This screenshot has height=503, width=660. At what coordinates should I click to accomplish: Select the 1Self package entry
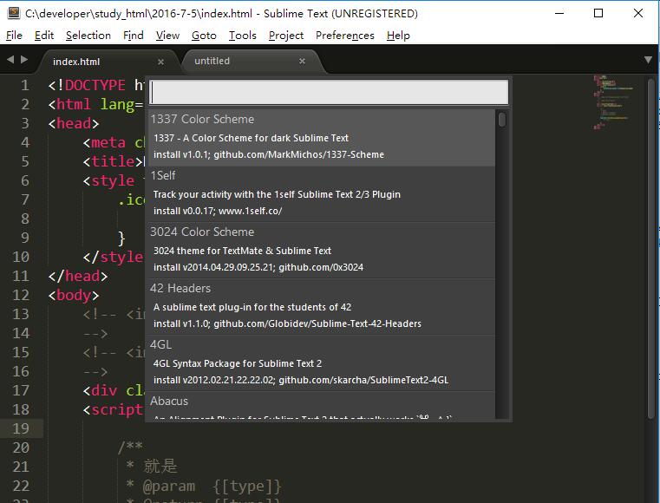(321, 193)
